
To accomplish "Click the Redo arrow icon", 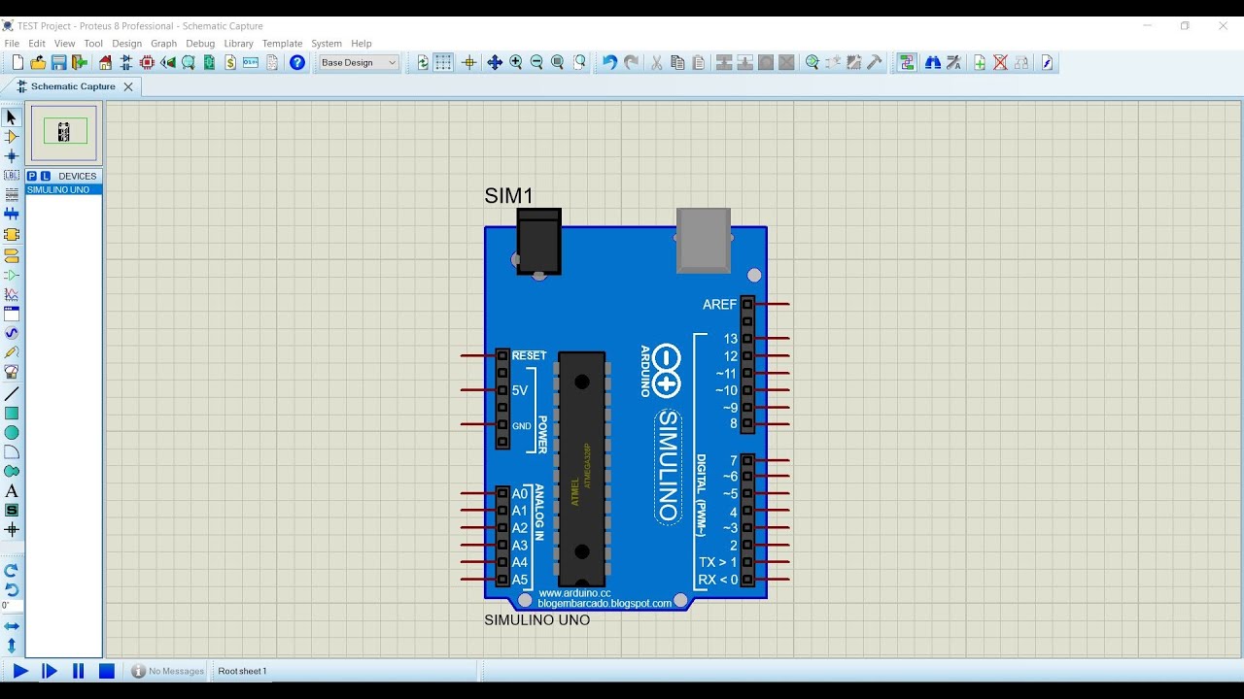I will [x=631, y=62].
